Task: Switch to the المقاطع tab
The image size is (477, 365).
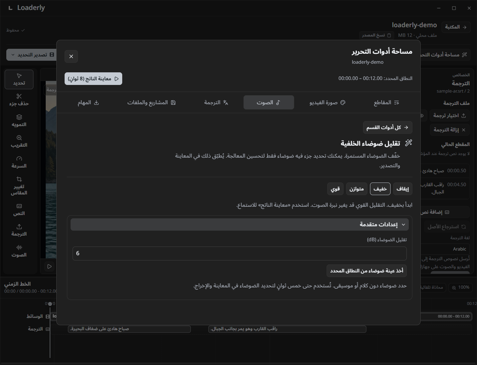Action: (x=387, y=103)
